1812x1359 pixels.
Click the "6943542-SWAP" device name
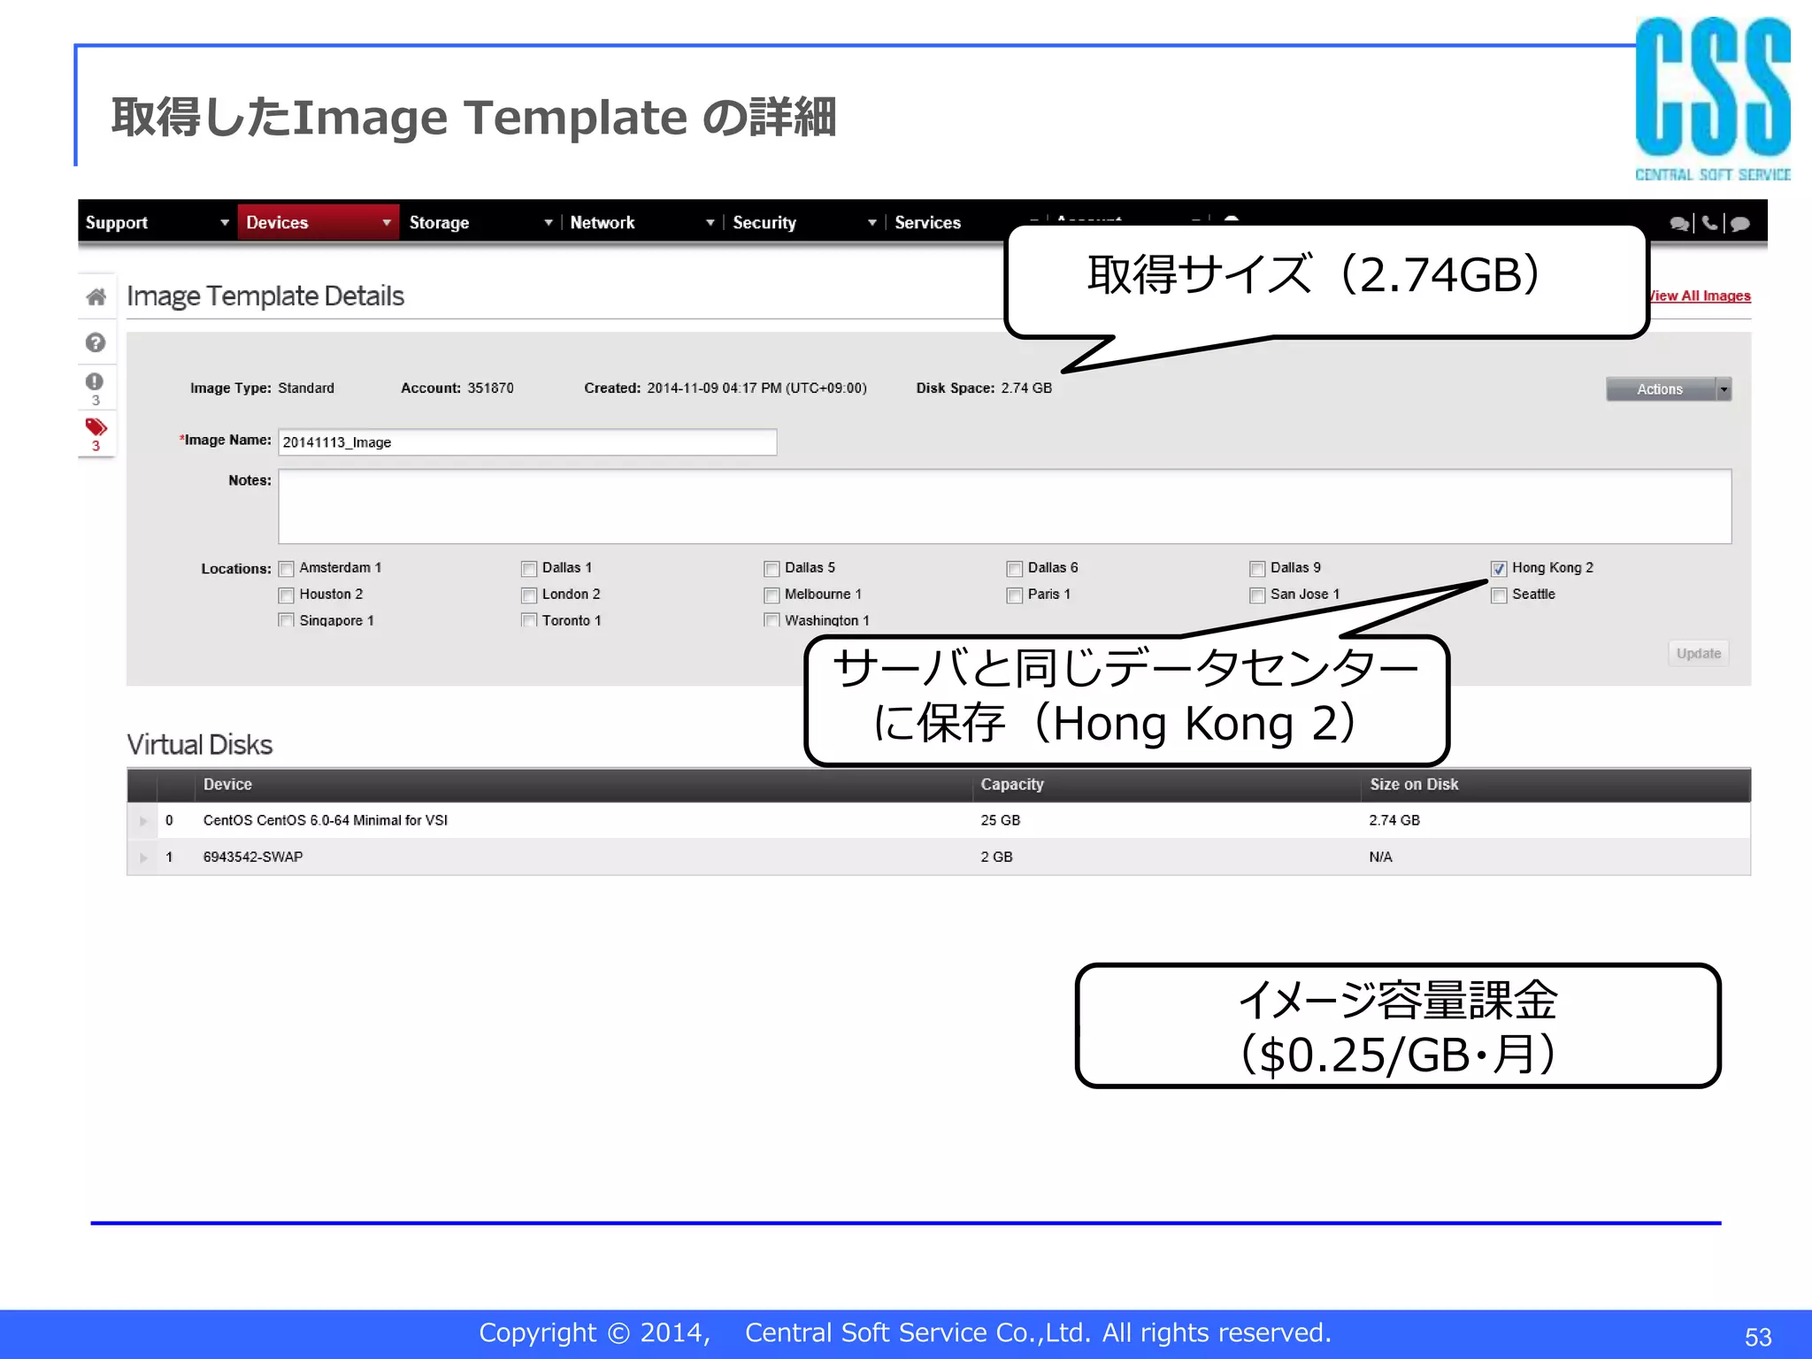click(253, 857)
